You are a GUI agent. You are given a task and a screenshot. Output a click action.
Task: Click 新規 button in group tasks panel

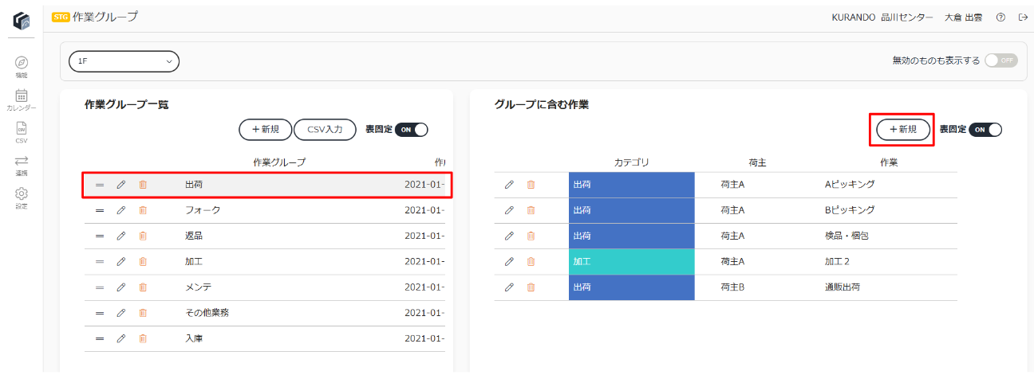pyautogui.click(x=903, y=129)
